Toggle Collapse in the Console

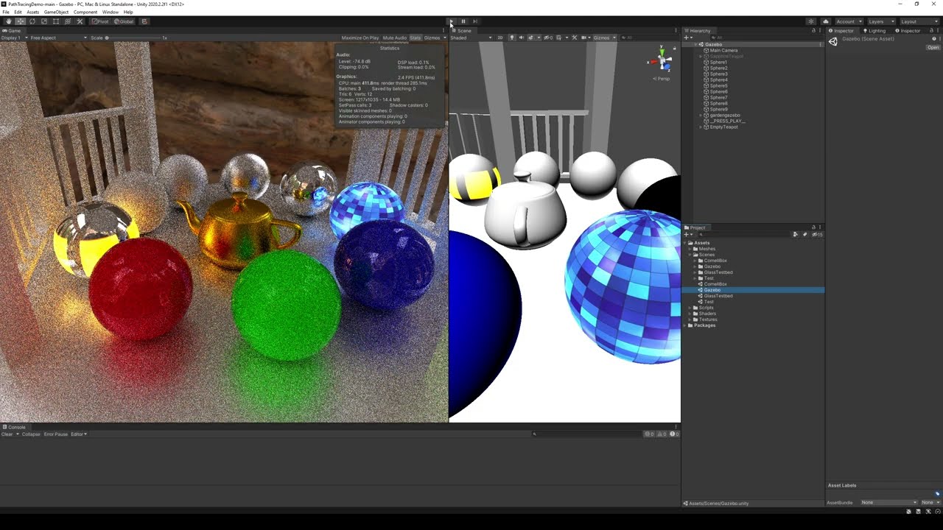click(x=31, y=434)
